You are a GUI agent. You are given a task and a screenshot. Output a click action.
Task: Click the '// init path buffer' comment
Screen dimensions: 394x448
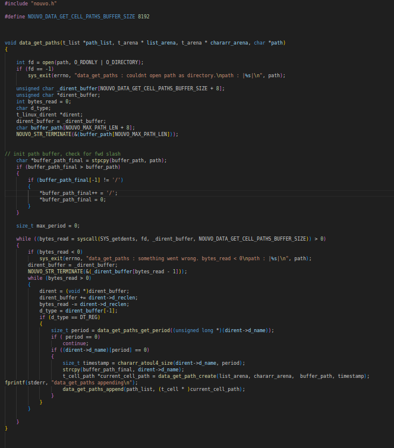(x=62, y=154)
